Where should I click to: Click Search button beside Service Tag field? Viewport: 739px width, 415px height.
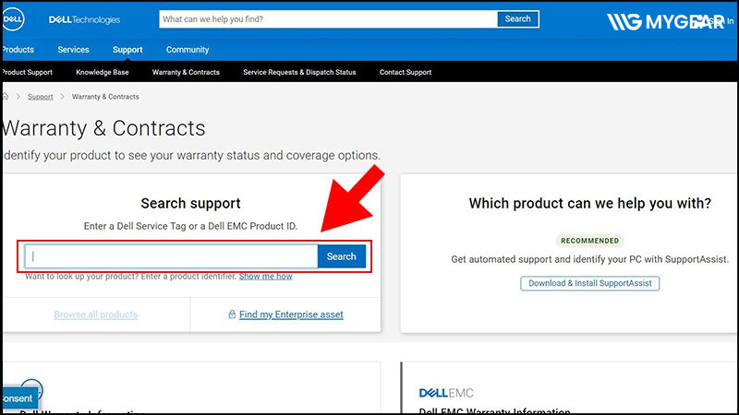click(x=341, y=256)
